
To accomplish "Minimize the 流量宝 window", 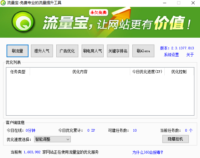I will pyautogui.click(x=165, y=3).
